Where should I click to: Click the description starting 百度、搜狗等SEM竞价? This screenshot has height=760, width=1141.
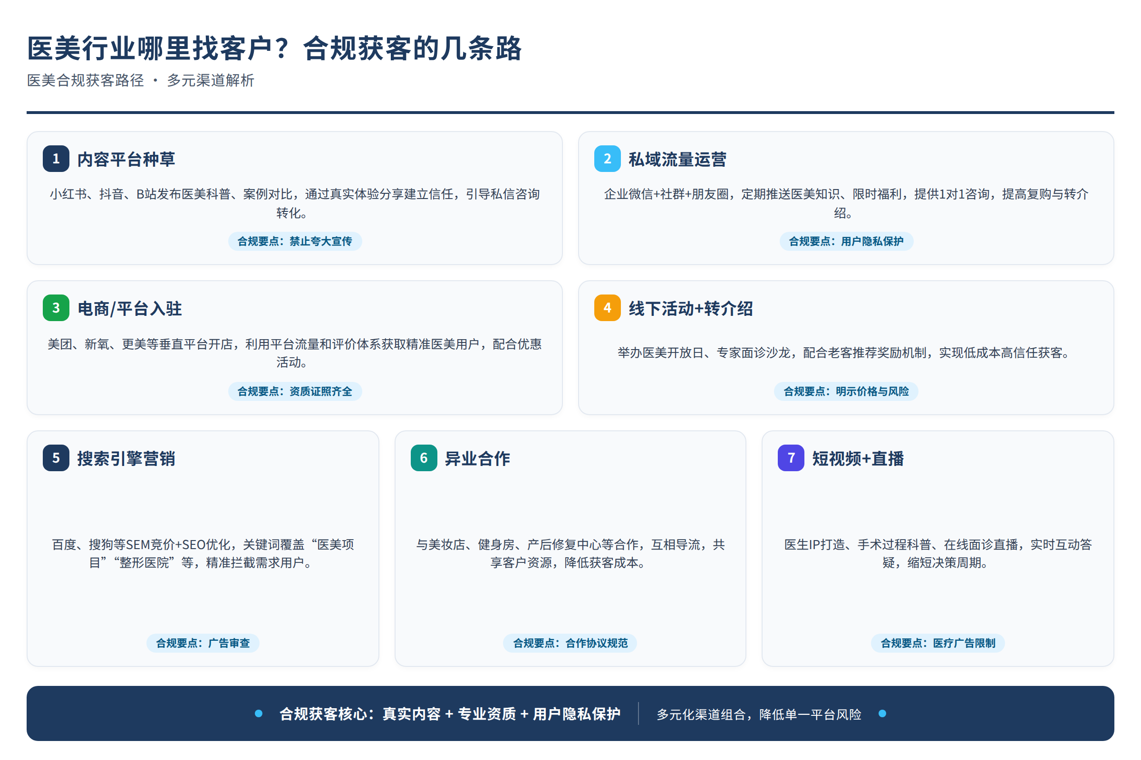[x=203, y=553]
